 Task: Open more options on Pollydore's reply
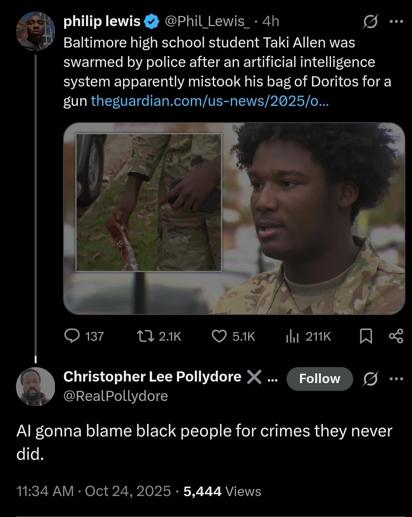pyautogui.click(x=396, y=378)
